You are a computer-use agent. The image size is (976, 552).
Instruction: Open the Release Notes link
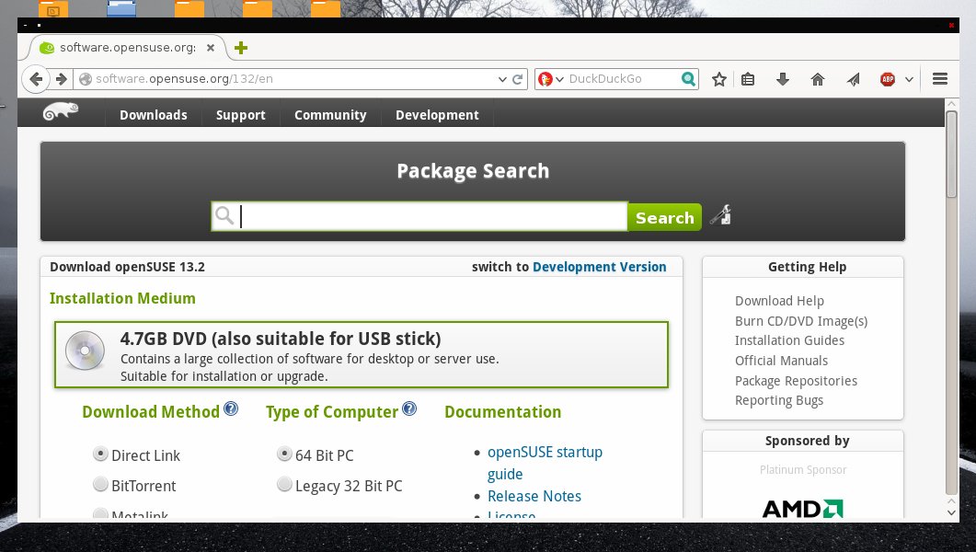point(534,496)
